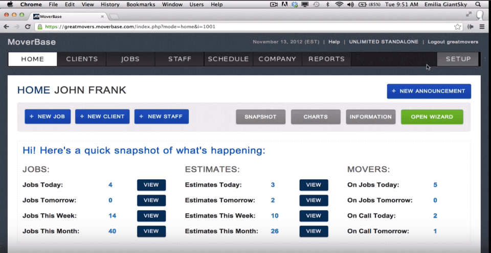Show the Snapshot view
Image resolution: width=491 pixels, height=253 pixels.
click(260, 117)
